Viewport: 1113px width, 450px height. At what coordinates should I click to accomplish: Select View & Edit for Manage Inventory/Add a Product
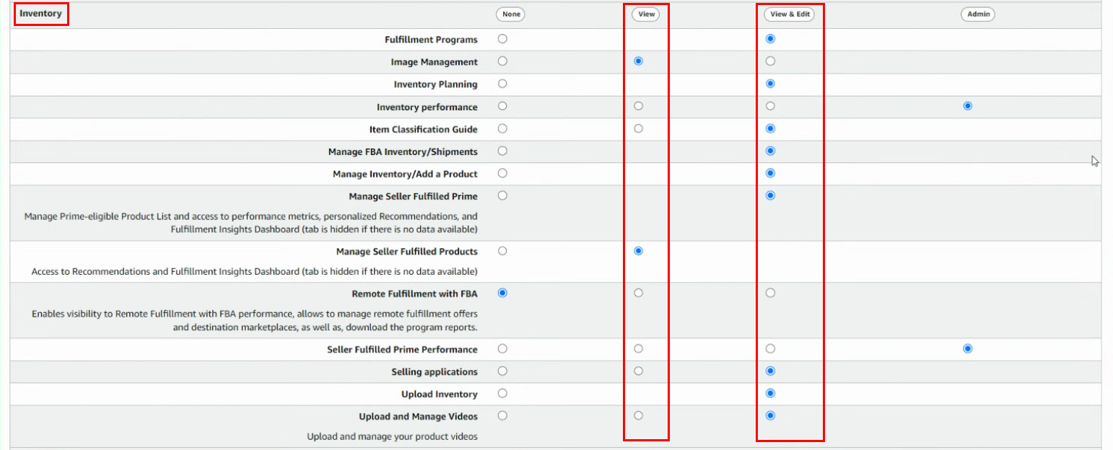pyautogui.click(x=770, y=173)
